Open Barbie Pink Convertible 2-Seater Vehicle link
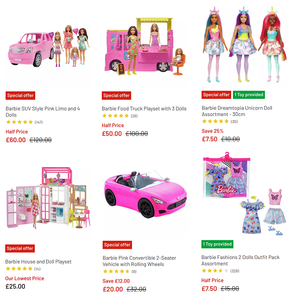The width and height of the screenshot is (301, 303). 139,261
